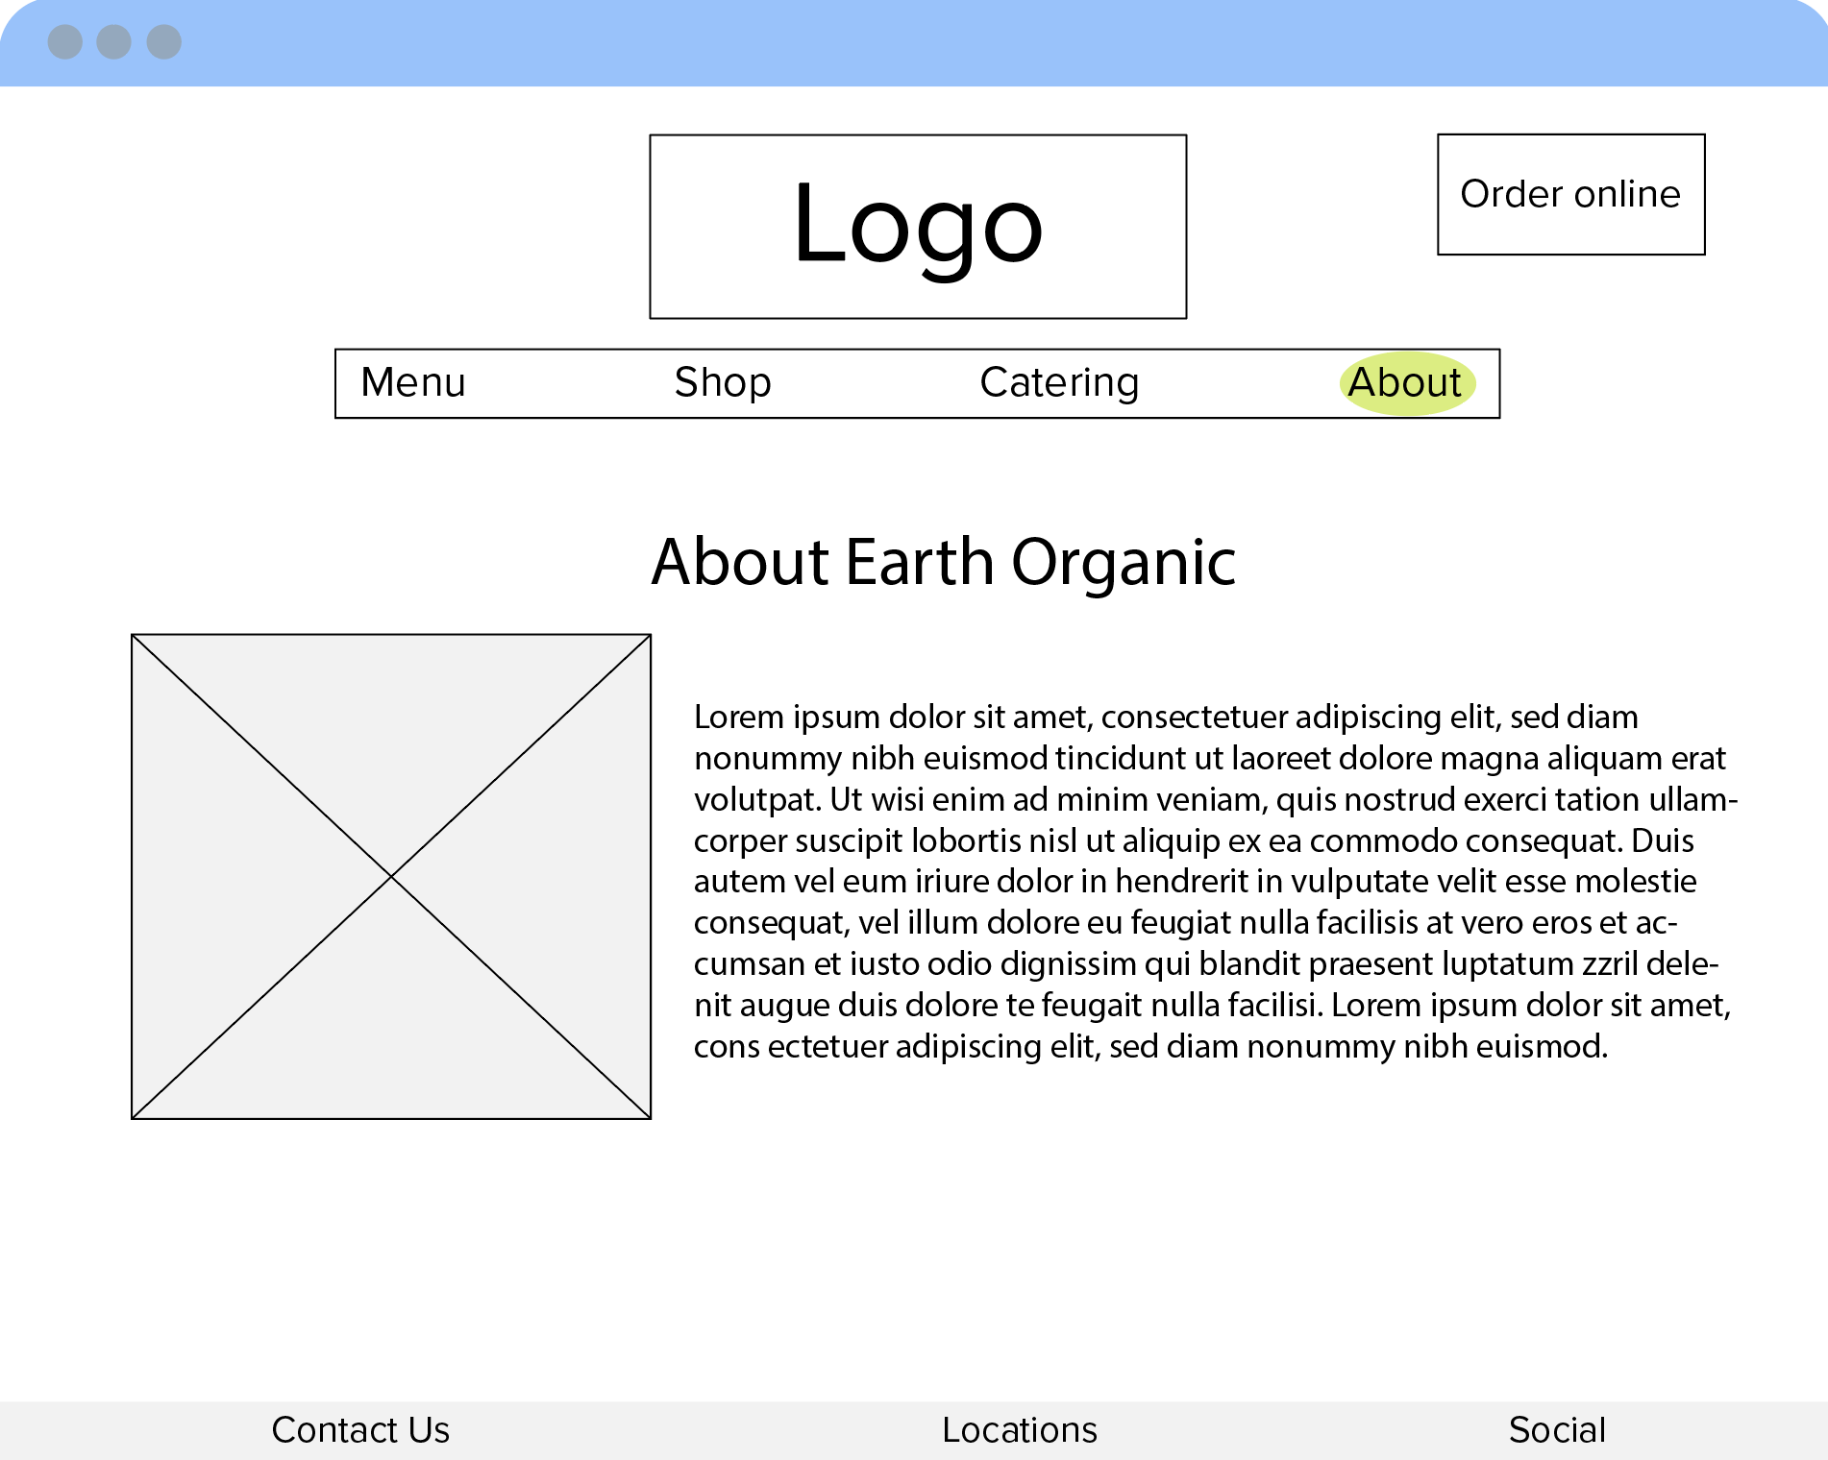Select Catering in the navigation bar
The height and width of the screenshot is (1460, 1828).
[1059, 382]
